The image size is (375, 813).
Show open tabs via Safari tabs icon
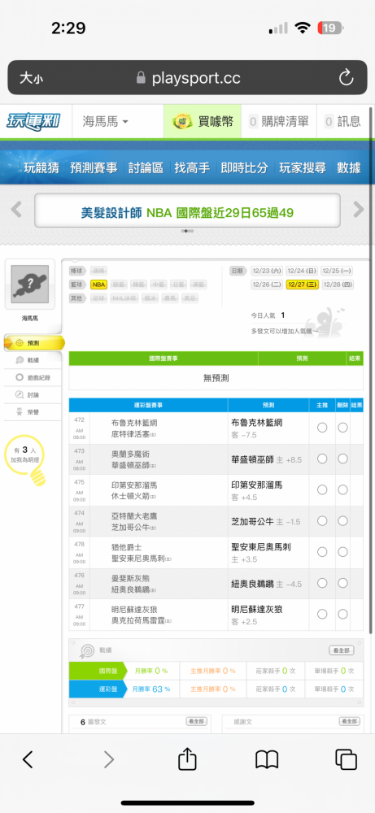point(346,759)
